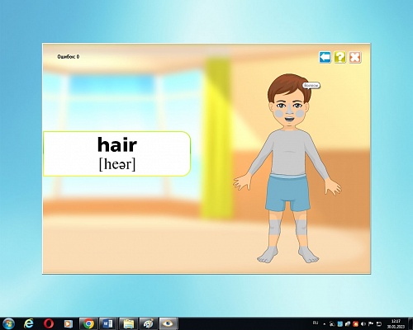
Task: Open Windows Media Player from the taskbar
Action: (x=68, y=323)
